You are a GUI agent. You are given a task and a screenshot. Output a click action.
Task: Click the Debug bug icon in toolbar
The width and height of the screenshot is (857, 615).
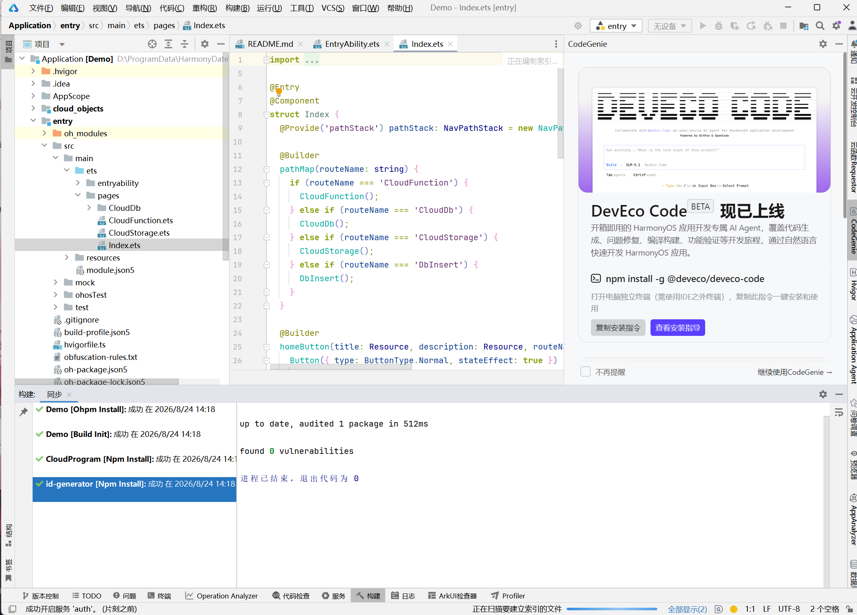pos(719,26)
